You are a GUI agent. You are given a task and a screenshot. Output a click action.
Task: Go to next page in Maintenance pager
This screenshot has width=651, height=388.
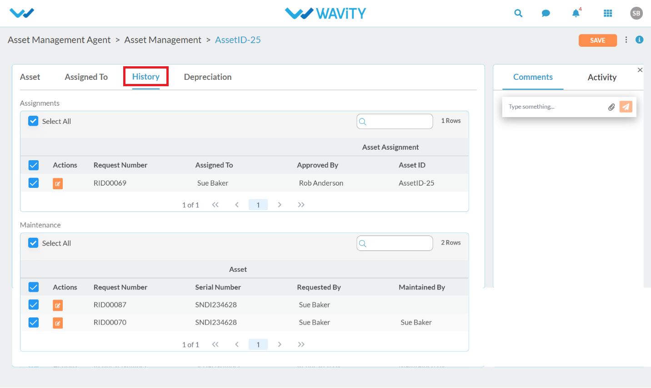pyautogui.click(x=280, y=344)
